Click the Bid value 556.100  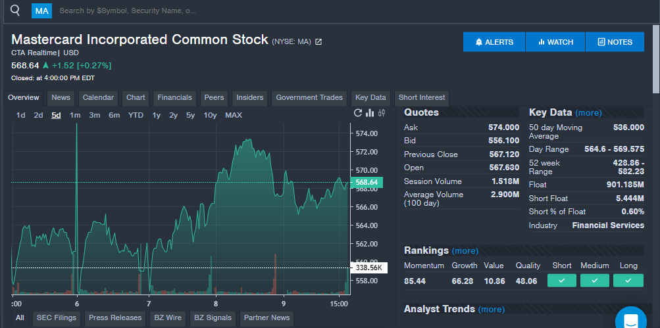503,141
